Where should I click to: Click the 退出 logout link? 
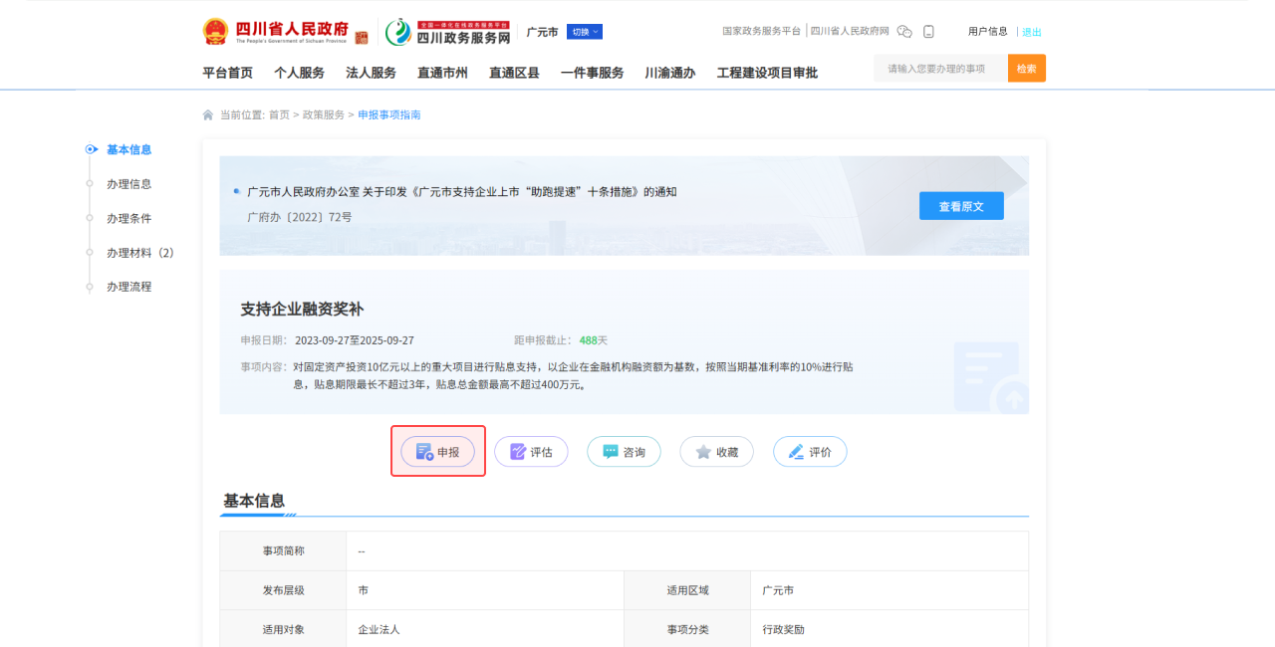(1032, 32)
